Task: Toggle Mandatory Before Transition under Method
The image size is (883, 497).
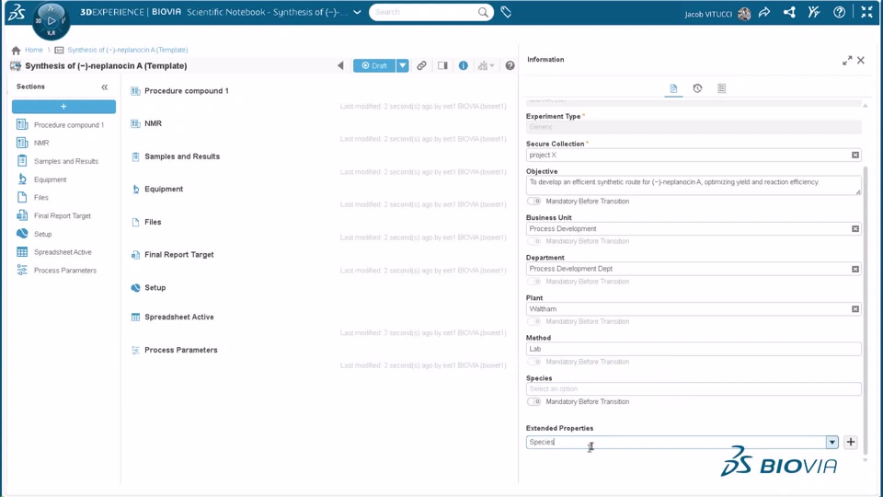Action: 533,362
